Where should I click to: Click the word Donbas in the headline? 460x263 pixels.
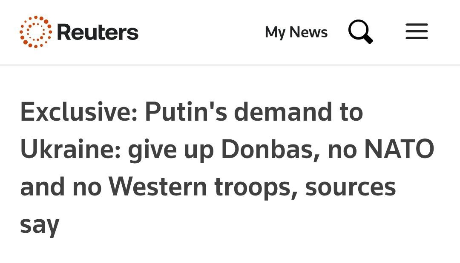point(270,149)
